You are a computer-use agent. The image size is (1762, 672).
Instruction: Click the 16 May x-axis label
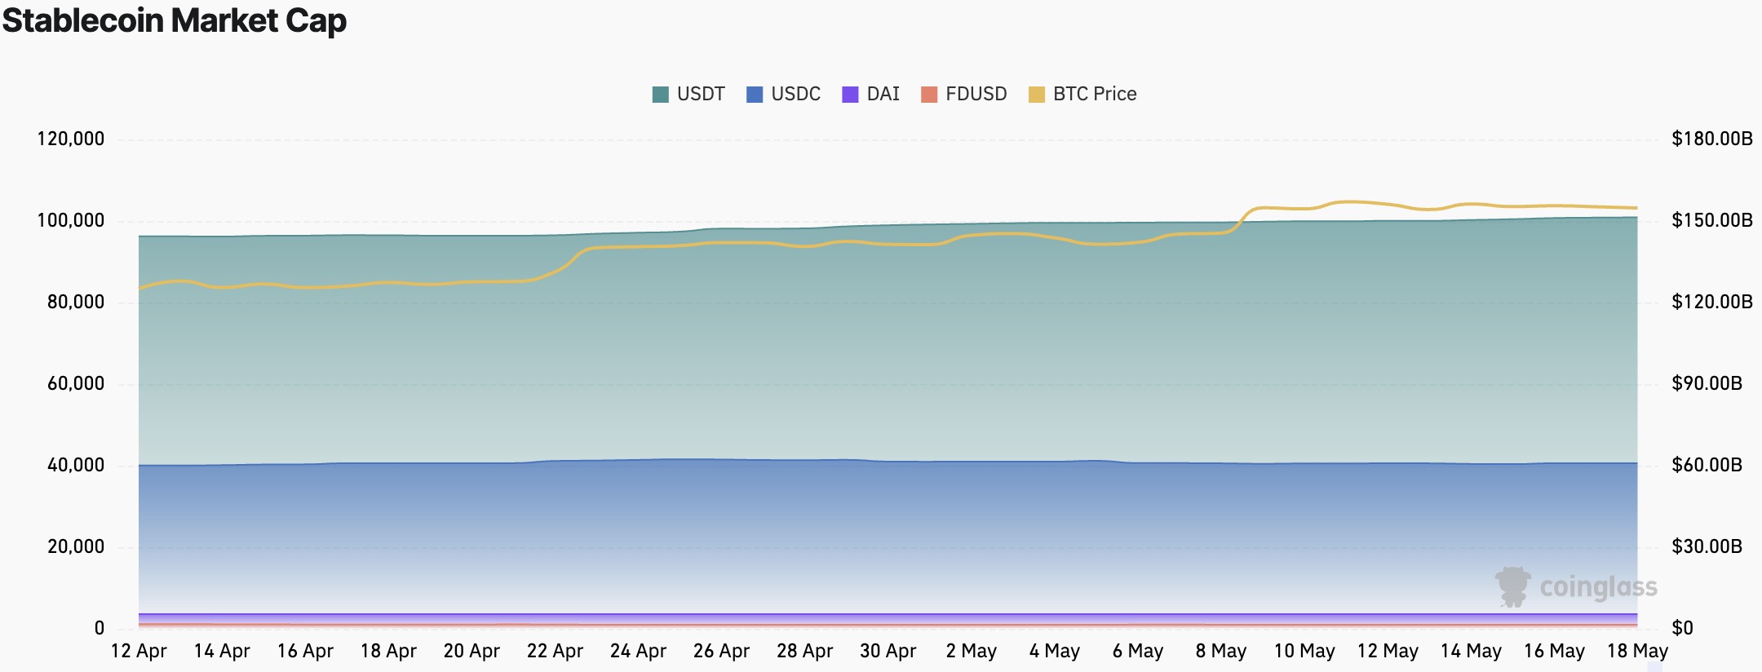click(1553, 652)
